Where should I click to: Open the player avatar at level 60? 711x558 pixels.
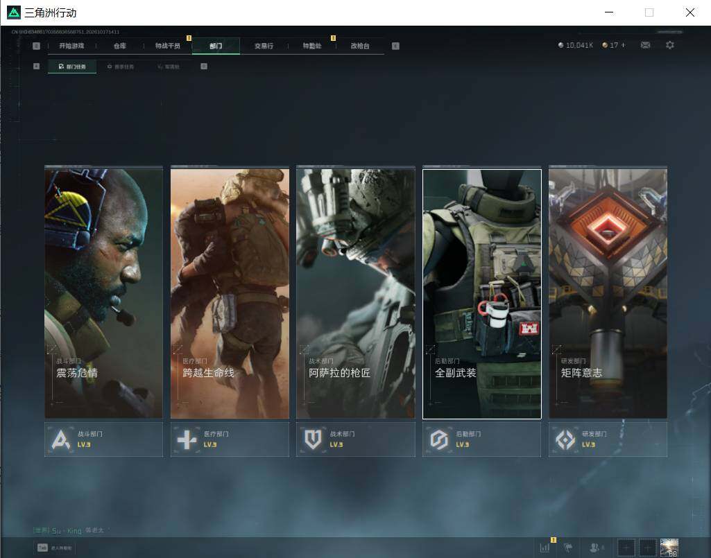(x=669, y=548)
